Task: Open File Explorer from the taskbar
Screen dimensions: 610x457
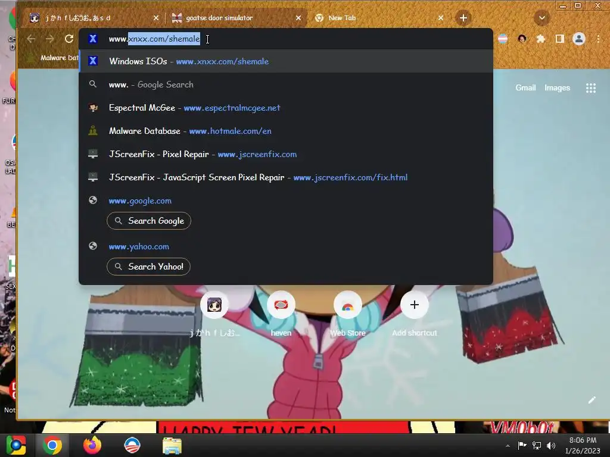Action: pos(172,446)
